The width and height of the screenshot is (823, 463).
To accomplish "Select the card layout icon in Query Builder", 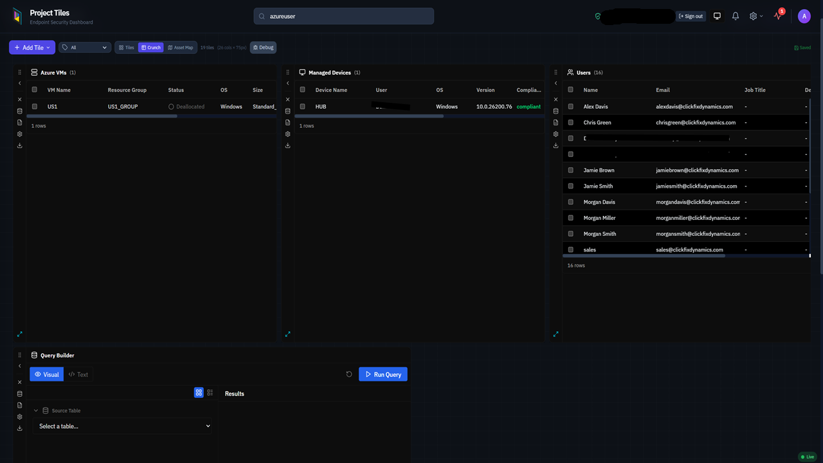I will 199,392.
